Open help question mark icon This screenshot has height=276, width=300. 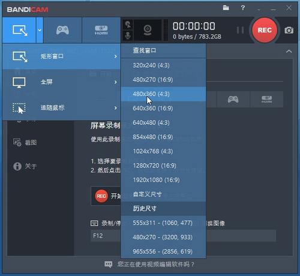pyautogui.click(x=242, y=8)
